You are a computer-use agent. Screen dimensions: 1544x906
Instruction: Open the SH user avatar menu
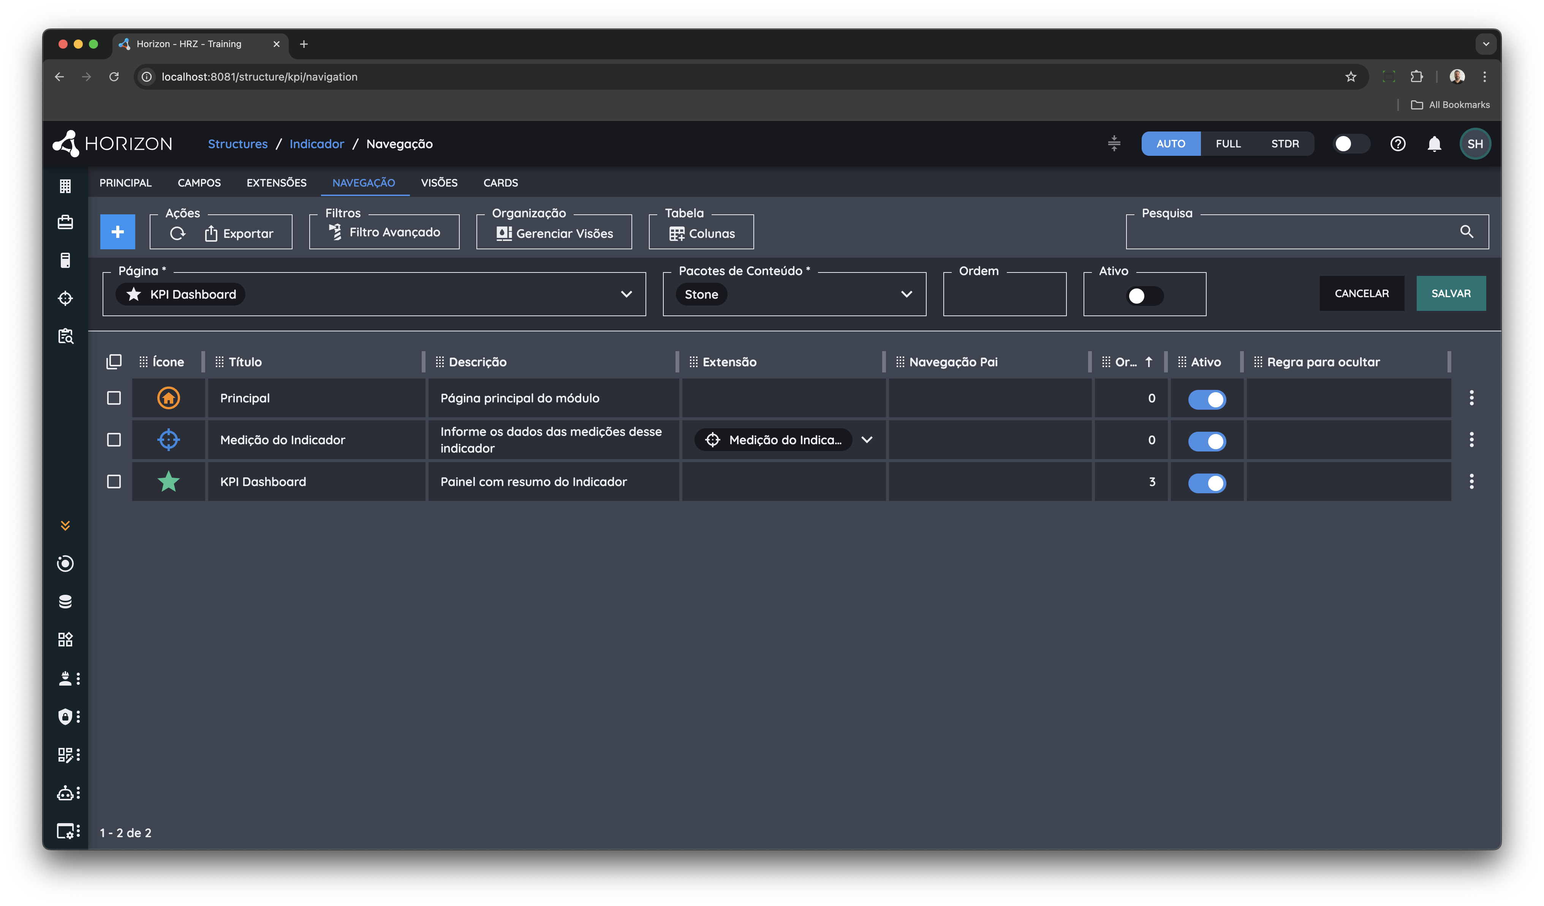(x=1475, y=144)
